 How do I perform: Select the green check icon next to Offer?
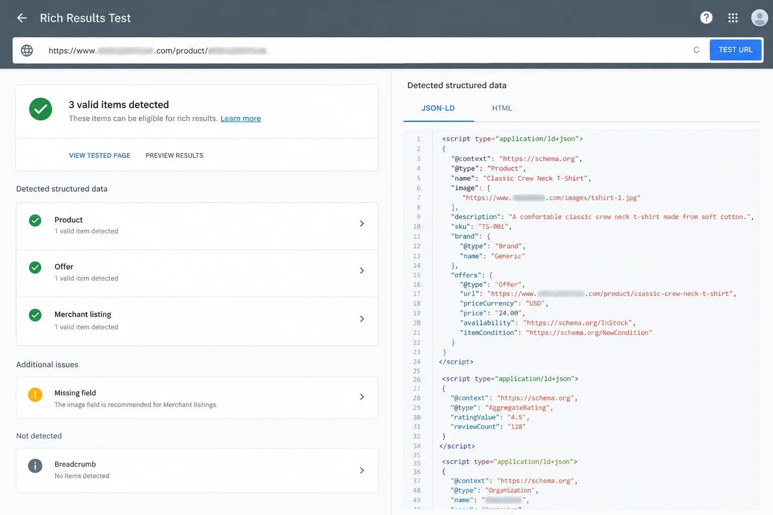[x=35, y=267]
